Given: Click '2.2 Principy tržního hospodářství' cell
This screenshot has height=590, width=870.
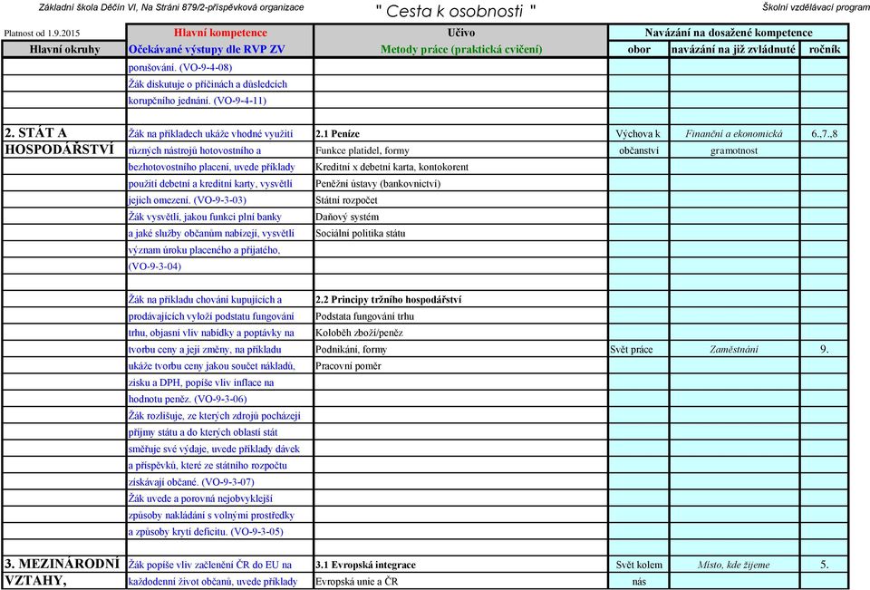Looking at the screenshot, I should point(461,299).
